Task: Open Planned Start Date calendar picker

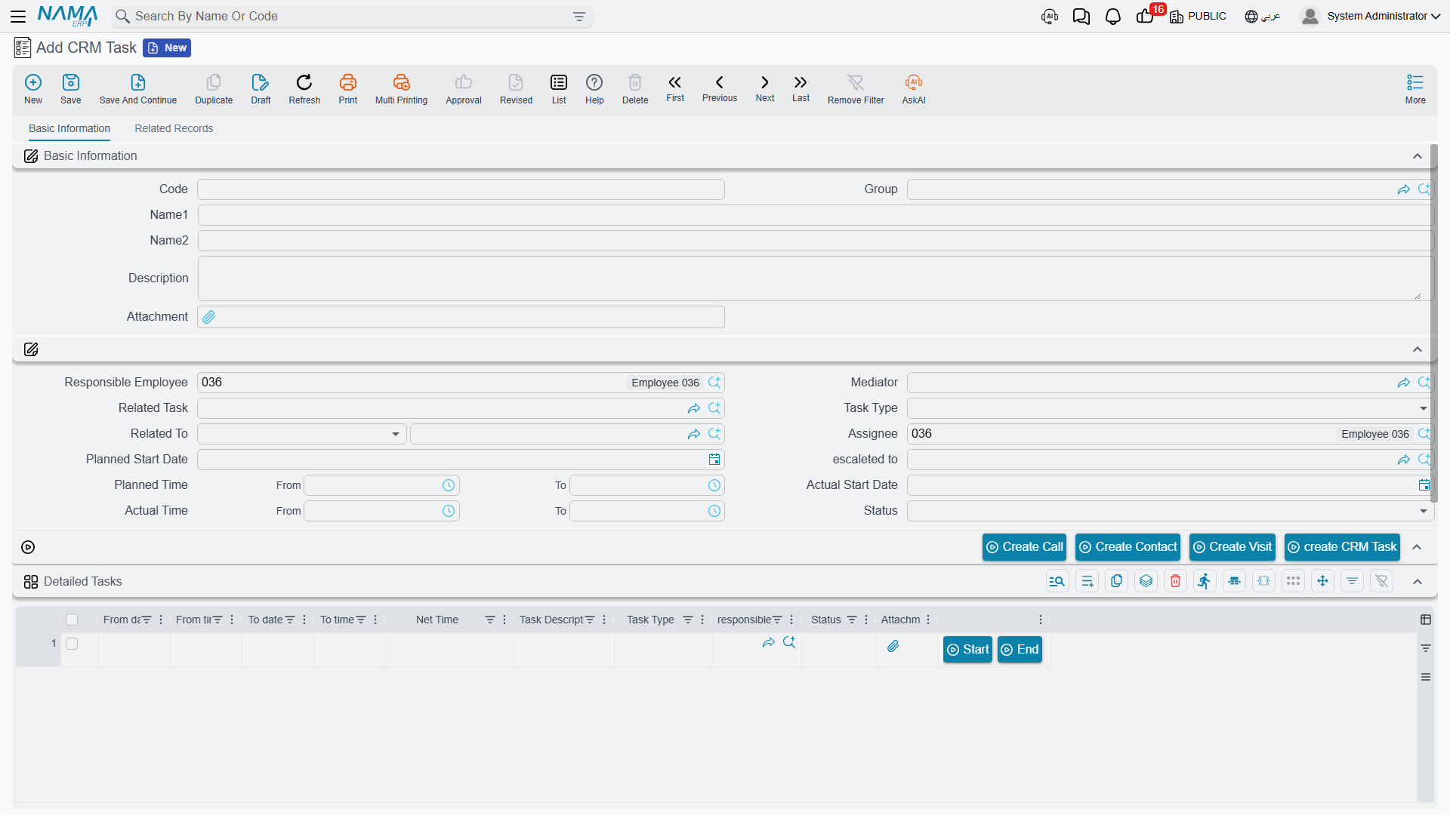Action: [714, 460]
